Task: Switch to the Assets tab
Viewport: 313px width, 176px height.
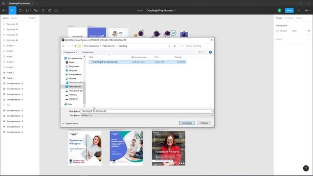Action: click(14, 18)
